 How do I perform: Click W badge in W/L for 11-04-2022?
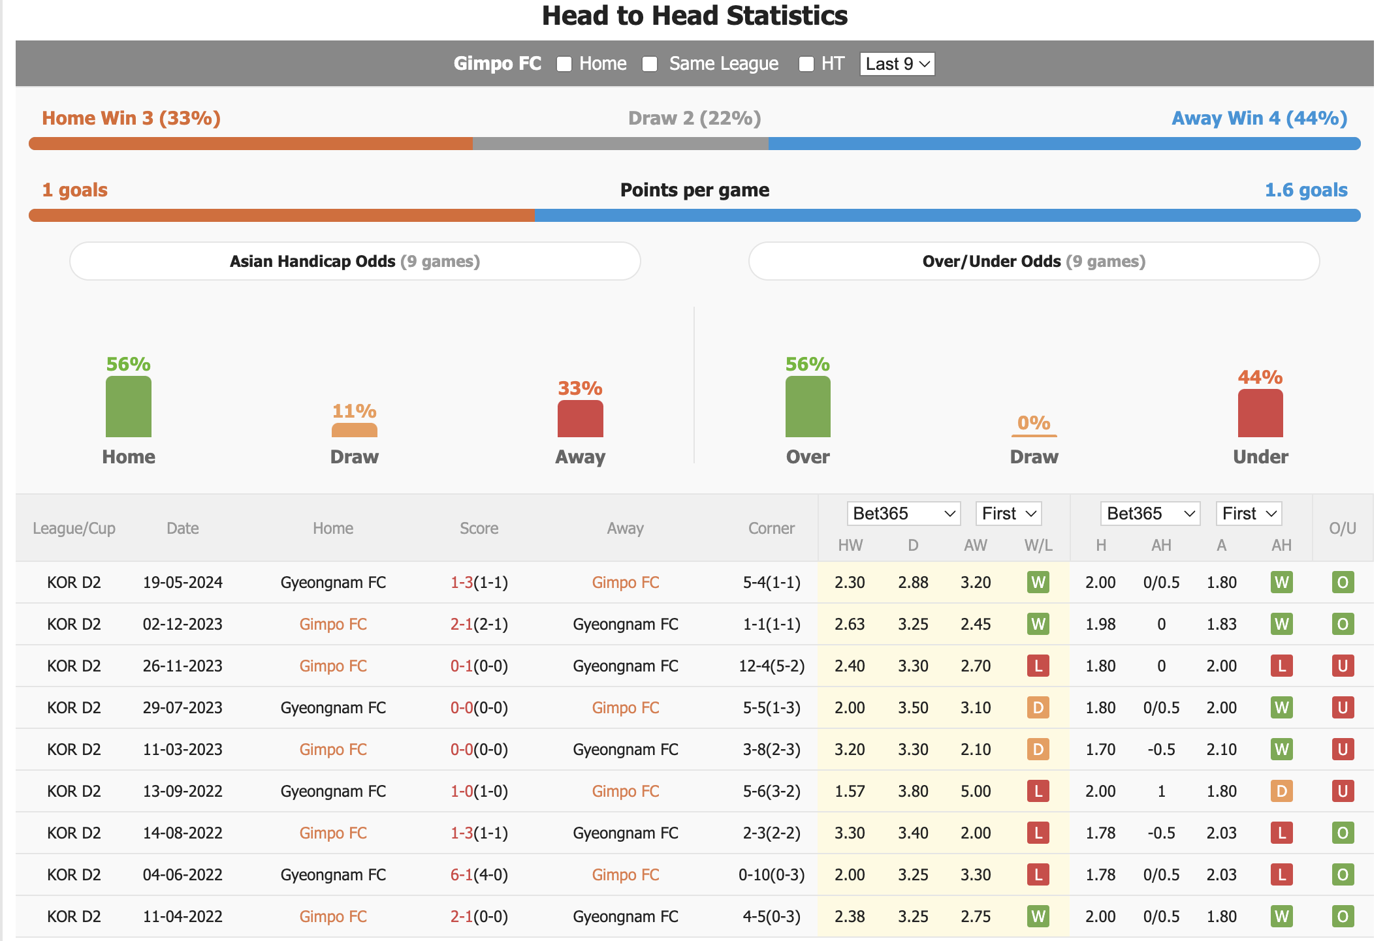[1038, 916]
